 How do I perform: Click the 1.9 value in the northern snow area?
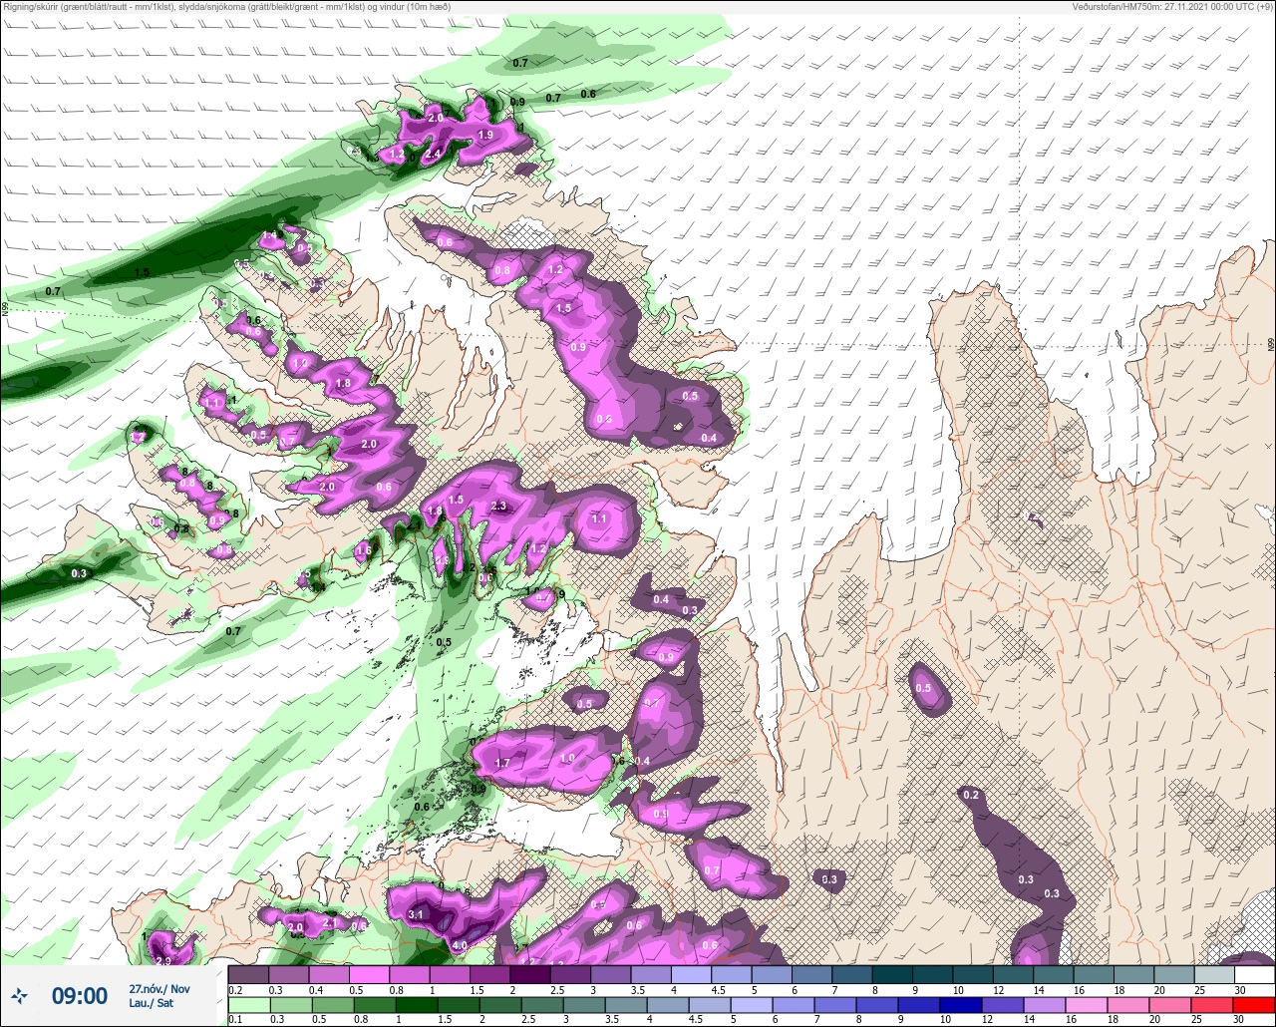[x=485, y=135]
